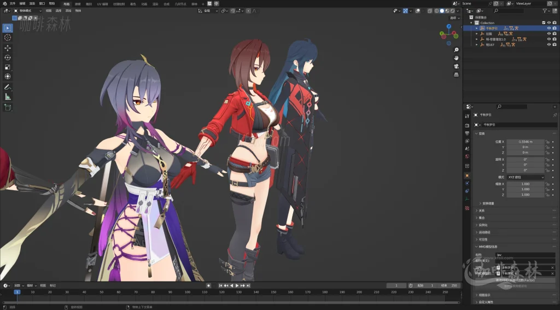Open the shading options dropdown arrow
Screen dimensions: 560x310
coord(458,11)
